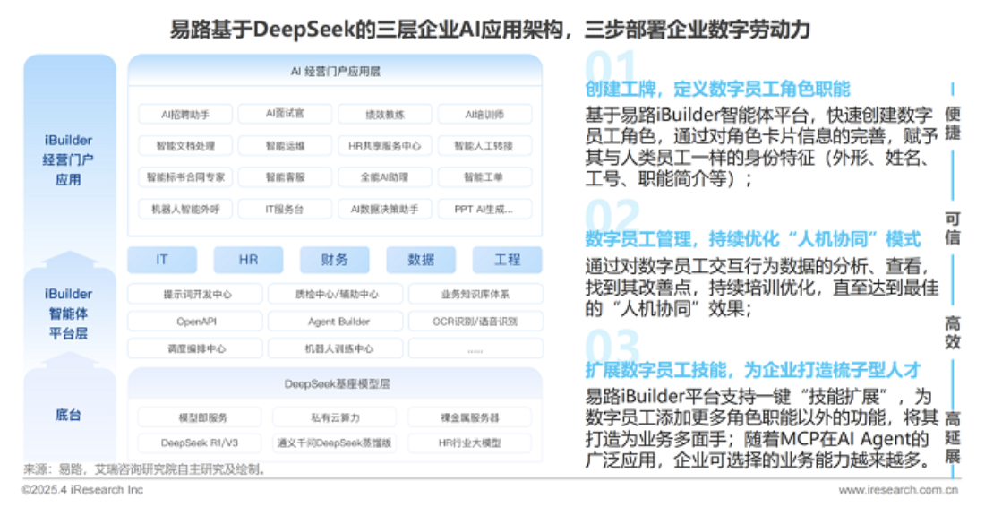Viewport: 985px width, 507px height.
Task: Select the 智能客服 item
Action: [286, 177]
